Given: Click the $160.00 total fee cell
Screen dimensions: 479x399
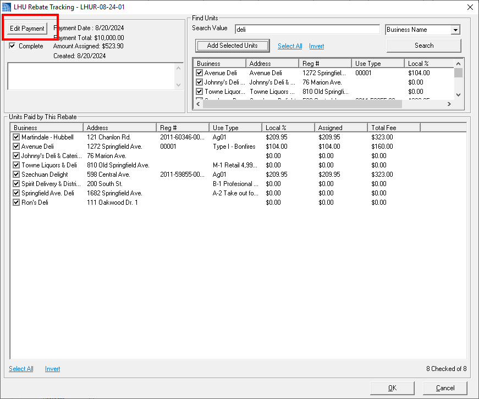Looking at the screenshot, I should (382, 147).
